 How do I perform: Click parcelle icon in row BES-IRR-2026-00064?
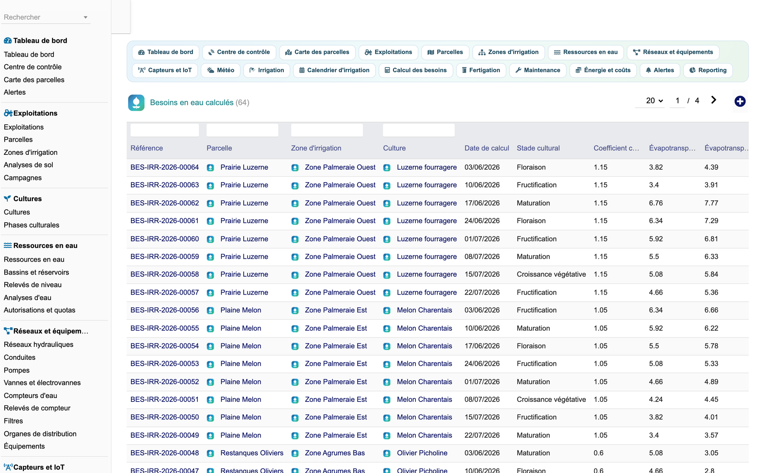coord(211,168)
